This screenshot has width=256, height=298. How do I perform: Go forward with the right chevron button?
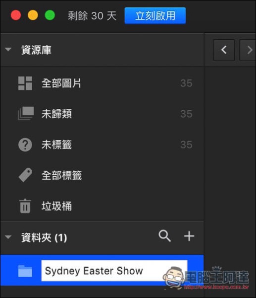(x=248, y=50)
